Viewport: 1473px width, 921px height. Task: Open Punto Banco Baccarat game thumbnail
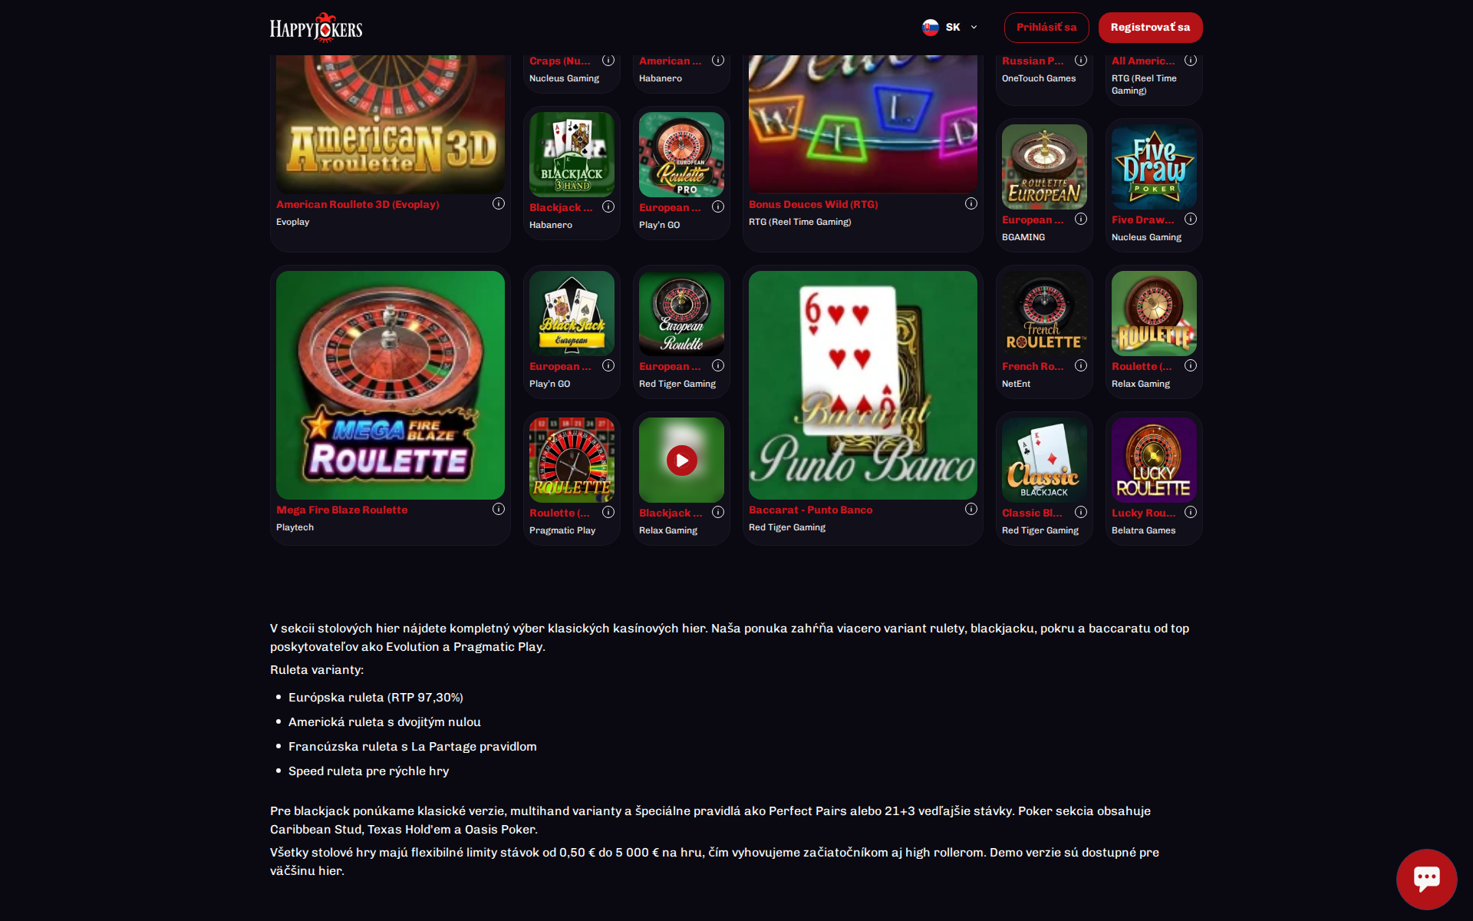point(863,385)
